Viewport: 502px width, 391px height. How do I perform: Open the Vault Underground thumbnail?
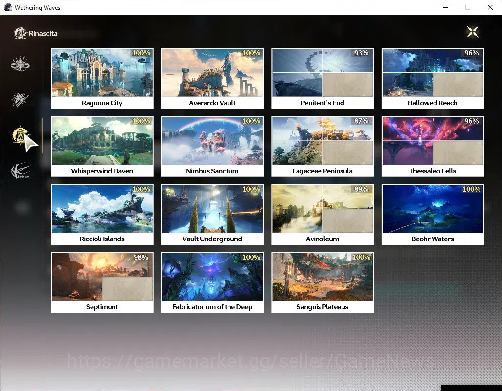[212, 209]
